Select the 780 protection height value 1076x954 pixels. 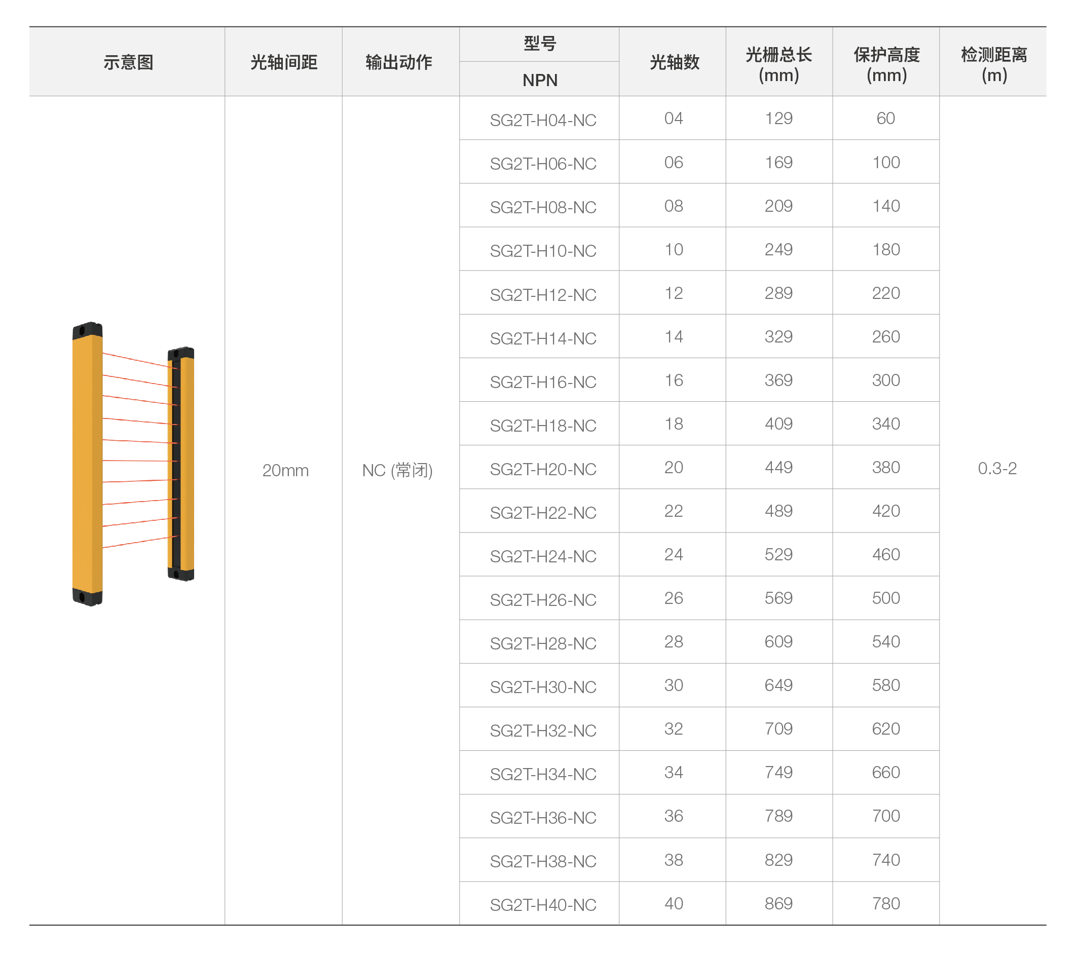tap(886, 903)
